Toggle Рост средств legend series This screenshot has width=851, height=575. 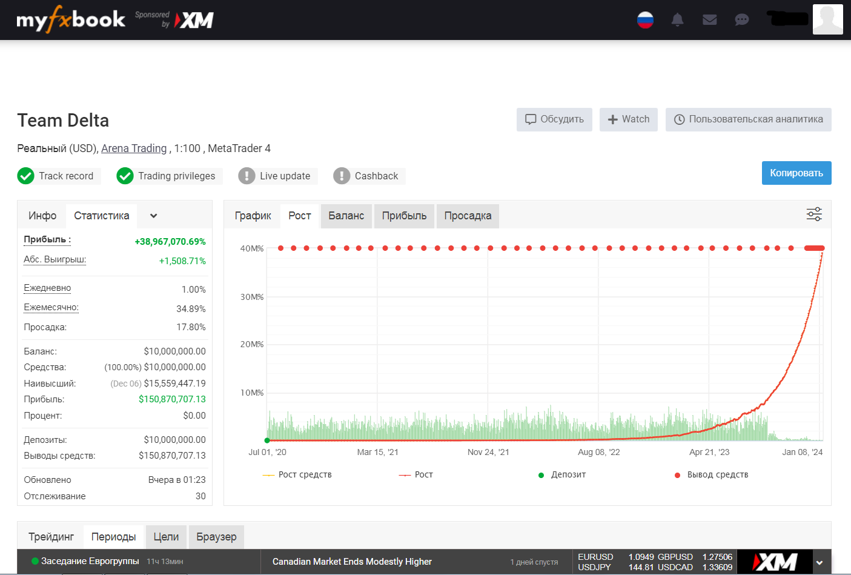(x=297, y=474)
